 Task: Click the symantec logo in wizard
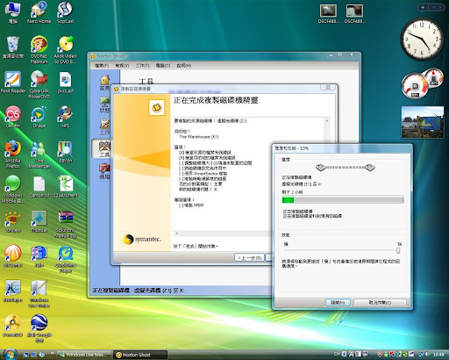pos(142,239)
